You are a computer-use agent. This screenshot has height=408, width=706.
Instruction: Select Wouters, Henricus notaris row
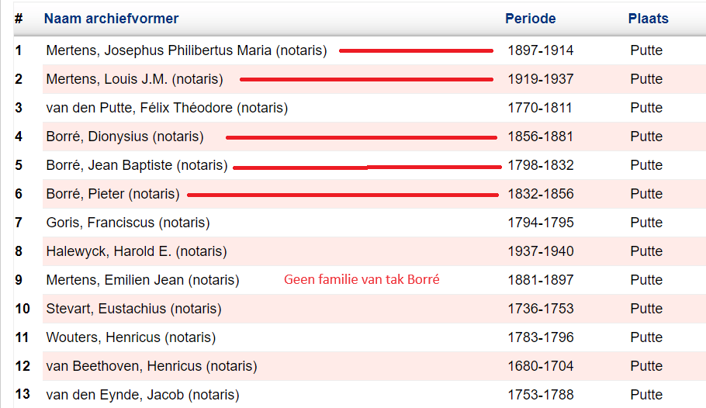click(x=130, y=337)
